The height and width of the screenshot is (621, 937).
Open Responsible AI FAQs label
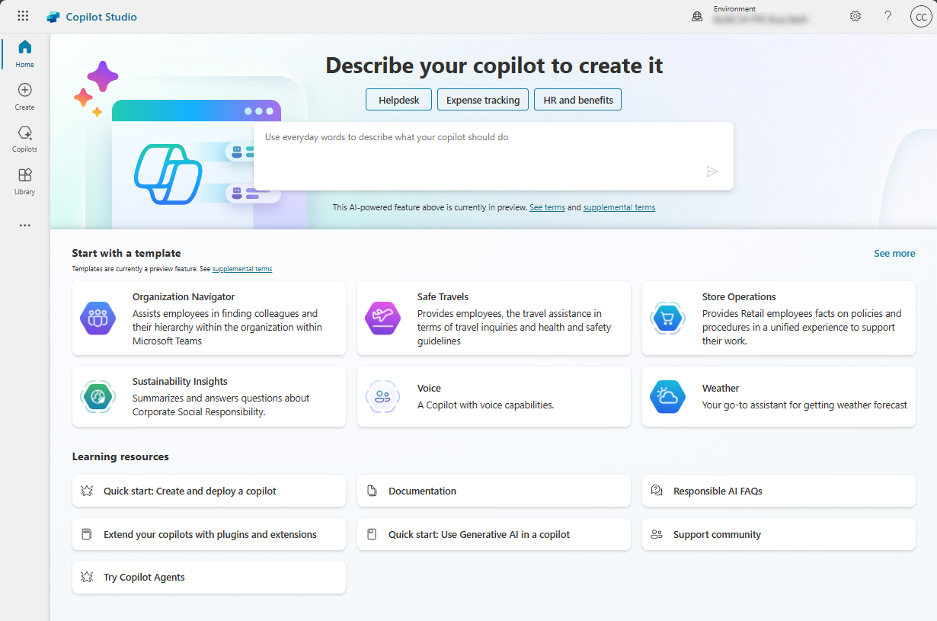pos(718,491)
